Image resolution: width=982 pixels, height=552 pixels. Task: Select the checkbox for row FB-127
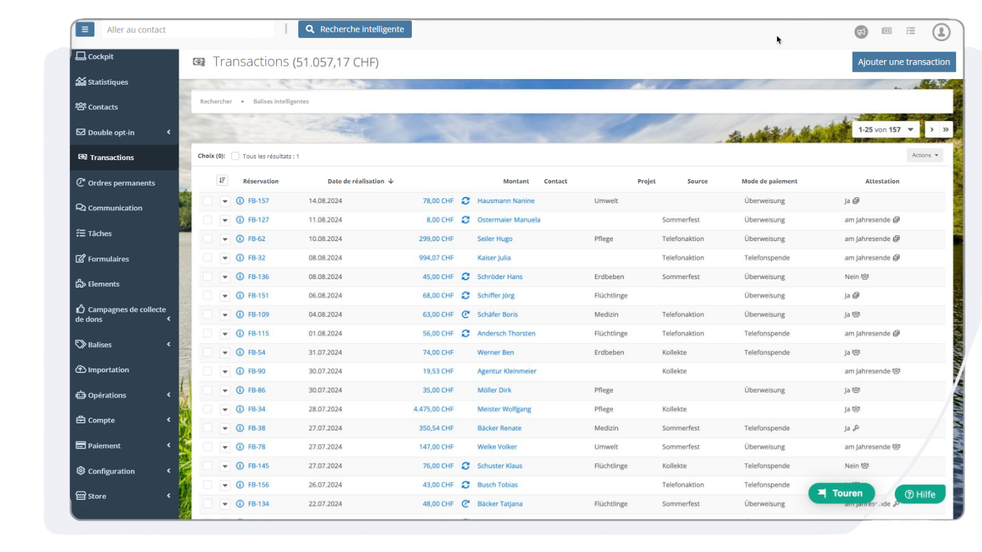(207, 220)
